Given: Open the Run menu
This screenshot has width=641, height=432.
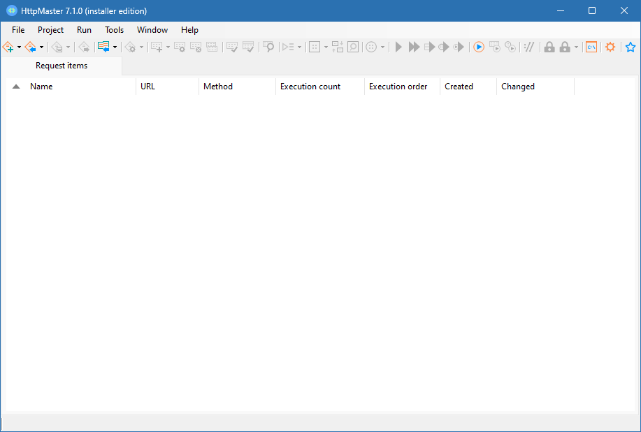Looking at the screenshot, I should pyautogui.click(x=84, y=30).
